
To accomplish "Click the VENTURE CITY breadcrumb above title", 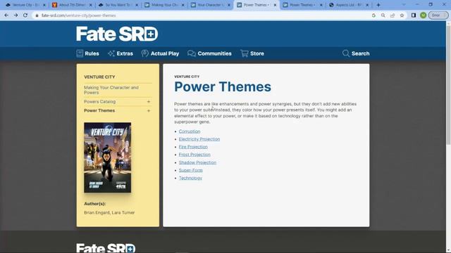I will pyautogui.click(x=187, y=77).
